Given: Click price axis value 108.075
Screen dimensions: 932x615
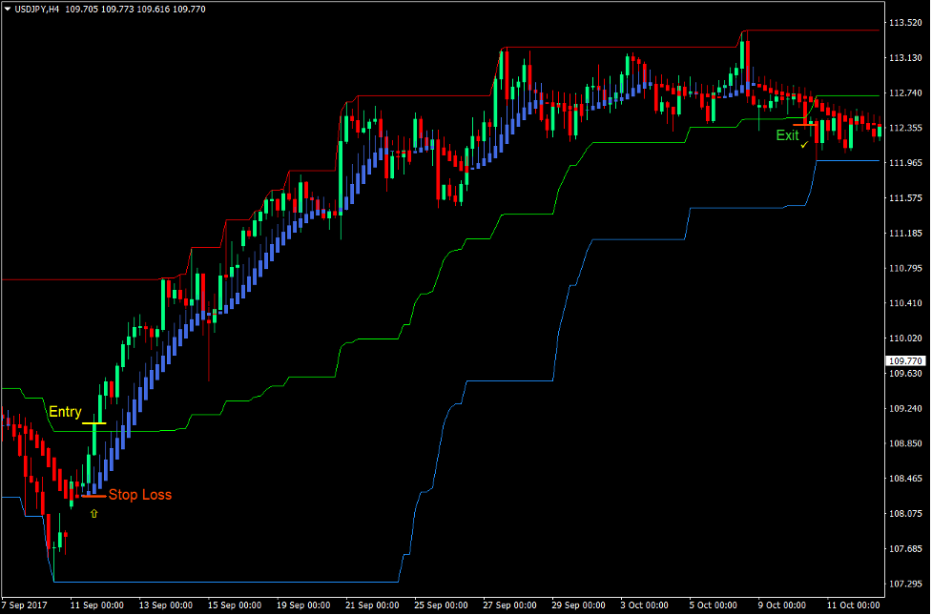Looking at the screenshot, I should click(905, 513).
